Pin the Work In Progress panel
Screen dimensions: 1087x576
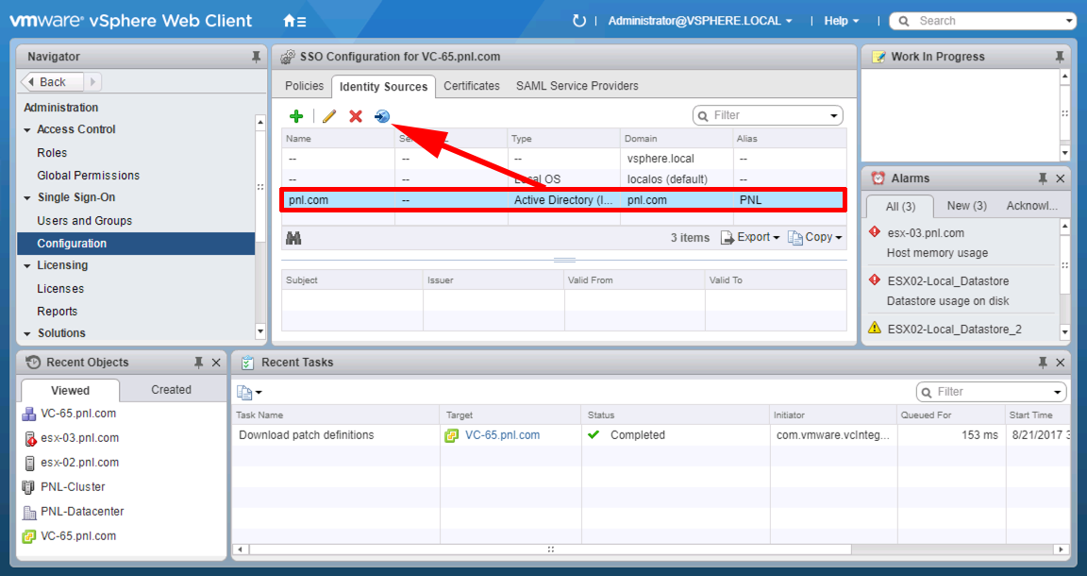coord(1060,57)
